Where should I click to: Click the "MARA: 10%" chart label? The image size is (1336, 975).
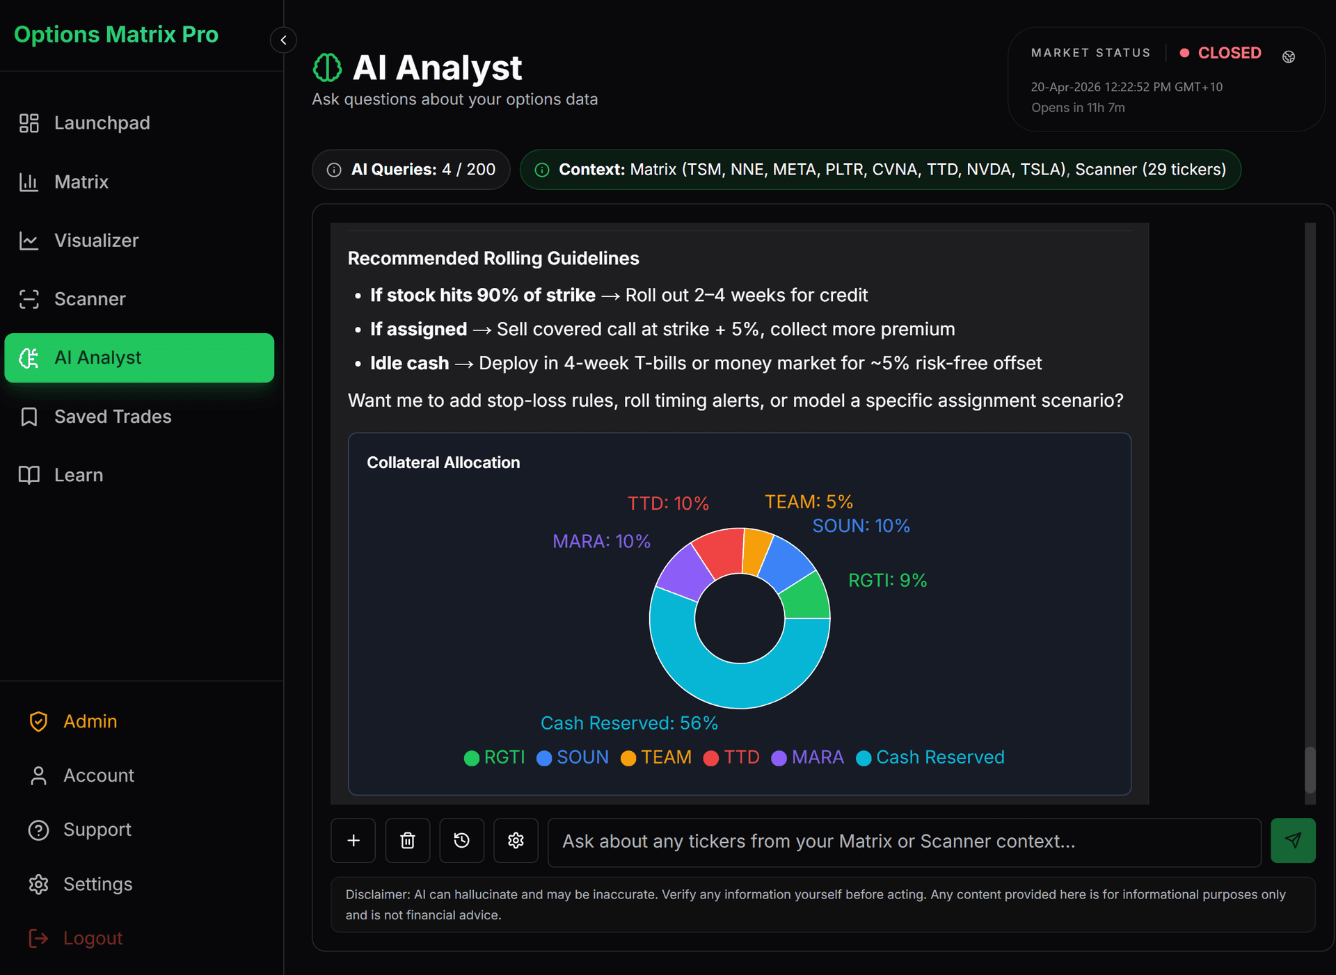click(x=601, y=541)
